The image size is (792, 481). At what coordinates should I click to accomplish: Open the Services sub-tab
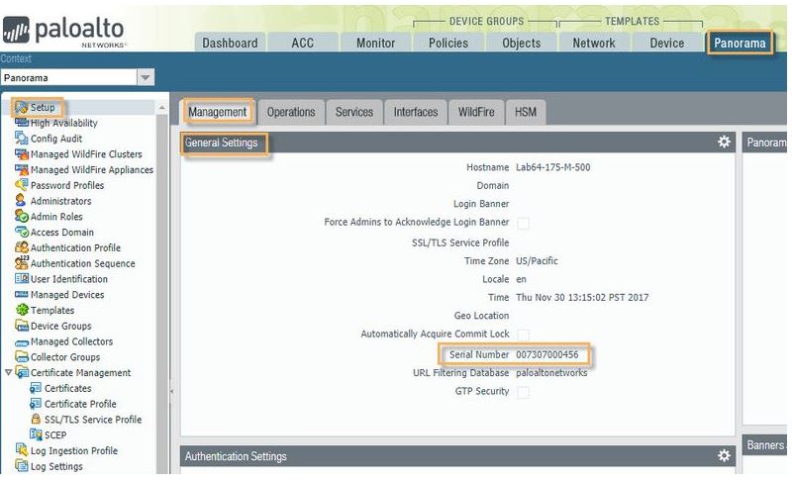[354, 112]
